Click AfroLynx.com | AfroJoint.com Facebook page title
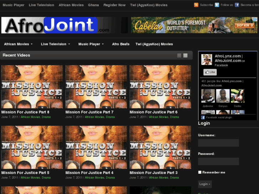Image resolution: width=259 pixels, height=194 pixels. [x=228, y=58]
